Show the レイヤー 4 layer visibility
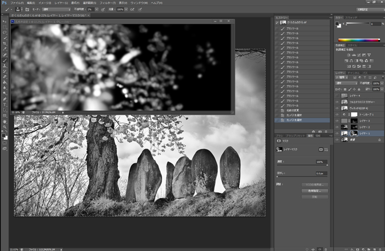This screenshot has height=251, width=385. click(338, 95)
